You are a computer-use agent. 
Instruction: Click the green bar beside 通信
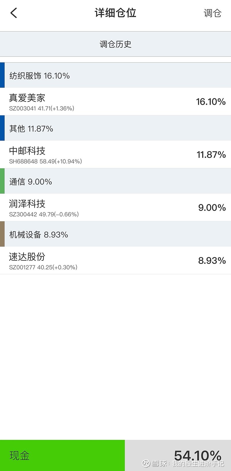pos(2,181)
